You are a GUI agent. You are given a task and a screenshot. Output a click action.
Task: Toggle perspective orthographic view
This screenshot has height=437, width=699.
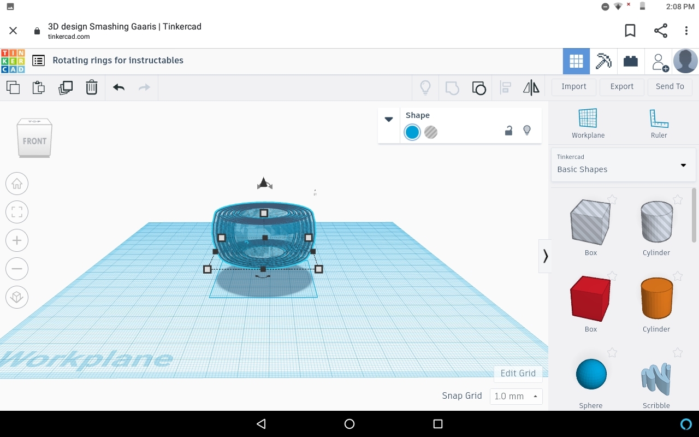pyautogui.click(x=17, y=297)
